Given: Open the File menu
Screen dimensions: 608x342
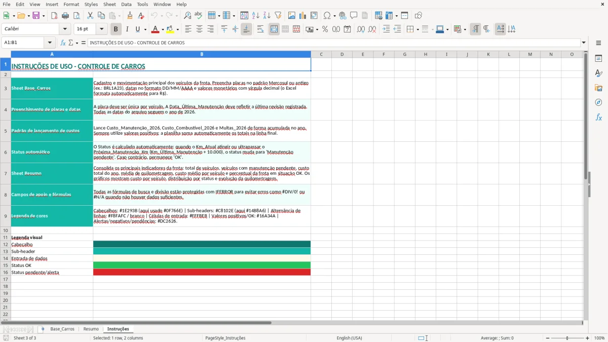Looking at the screenshot, I should click(7, 4).
